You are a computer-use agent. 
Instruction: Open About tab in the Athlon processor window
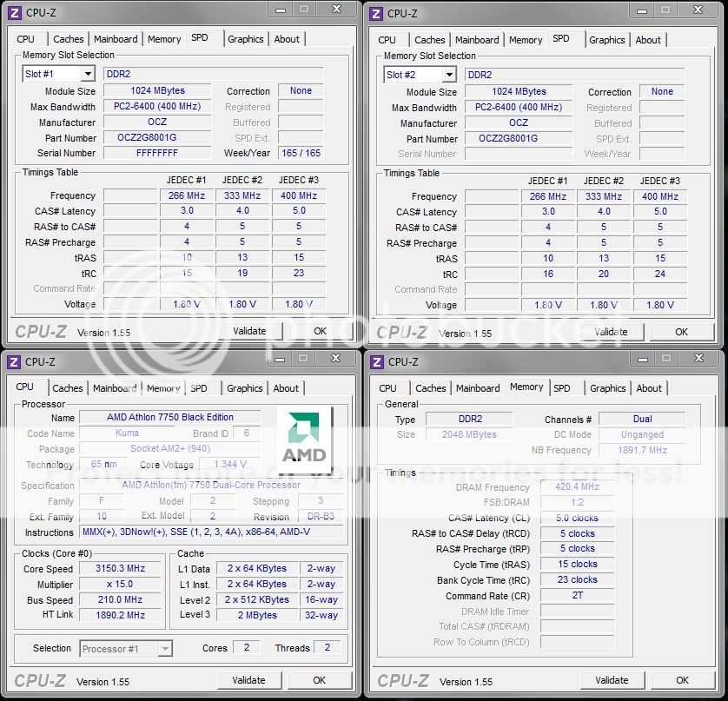(286, 388)
